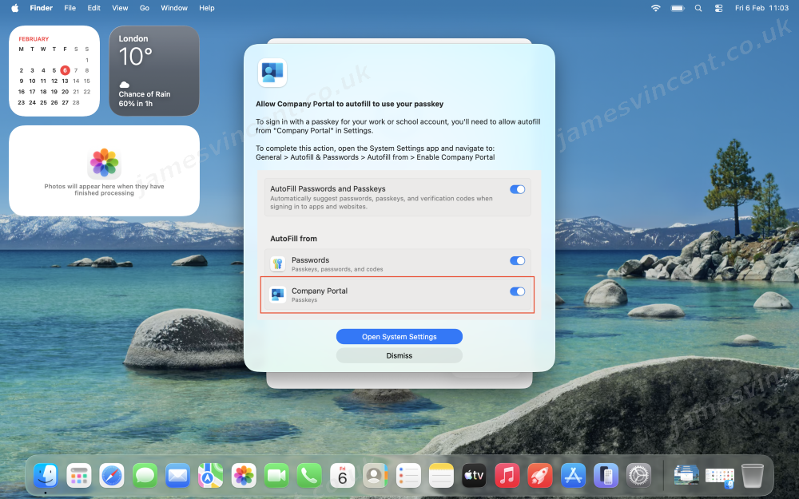Viewport: 799px width, 499px height.
Task: Launch System Settings gear icon in dock
Action: point(638,476)
